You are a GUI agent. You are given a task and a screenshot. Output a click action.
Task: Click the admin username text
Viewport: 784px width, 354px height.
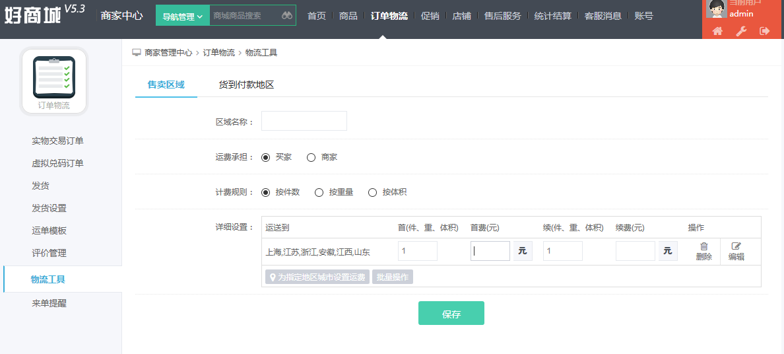point(741,13)
